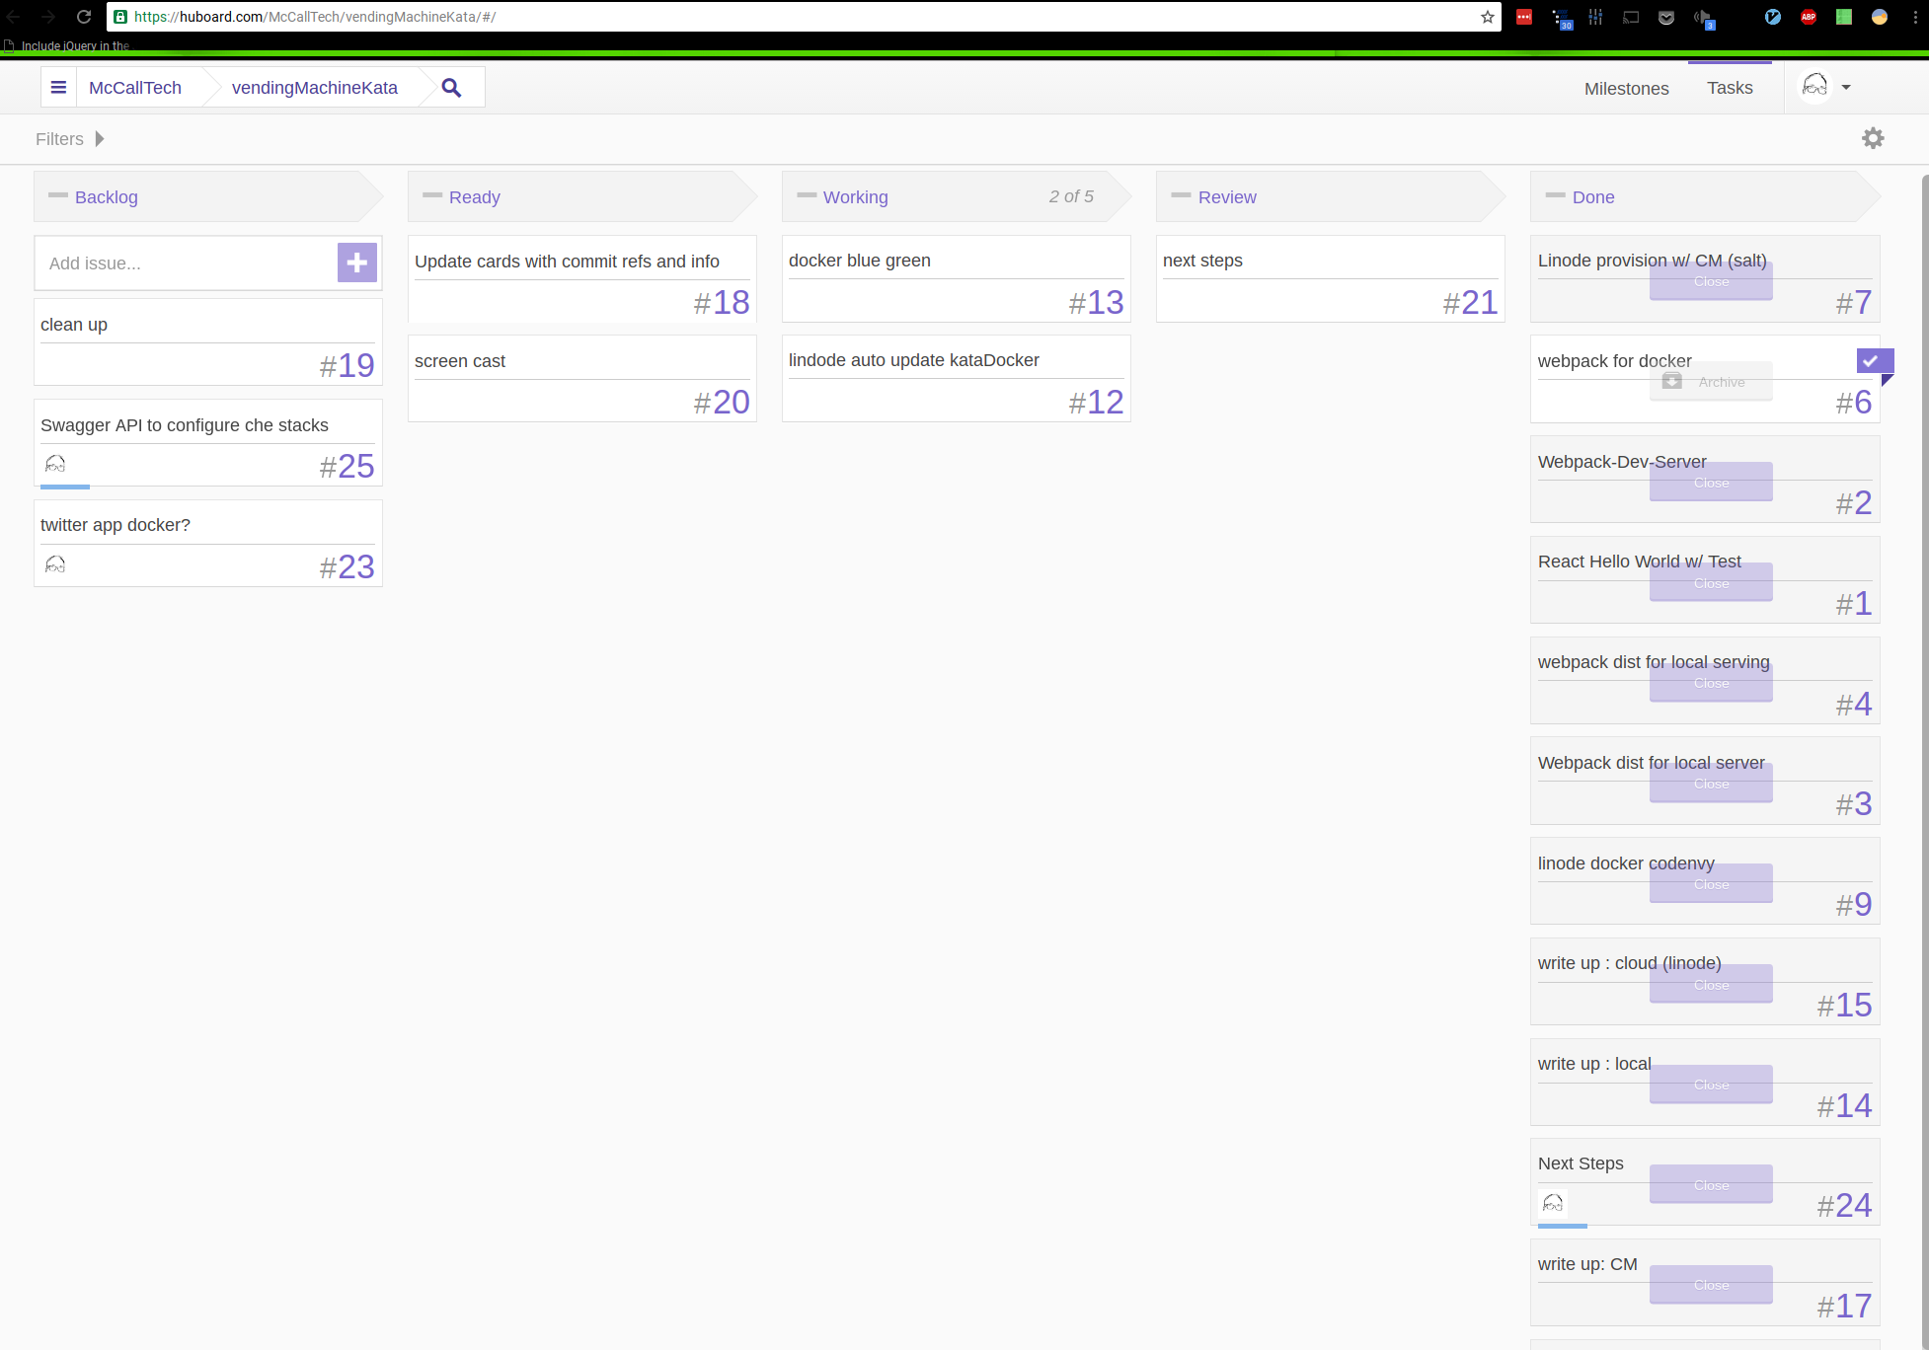Click Archive on webpack for docker card
The height and width of the screenshot is (1350, 1929).
1710,382
